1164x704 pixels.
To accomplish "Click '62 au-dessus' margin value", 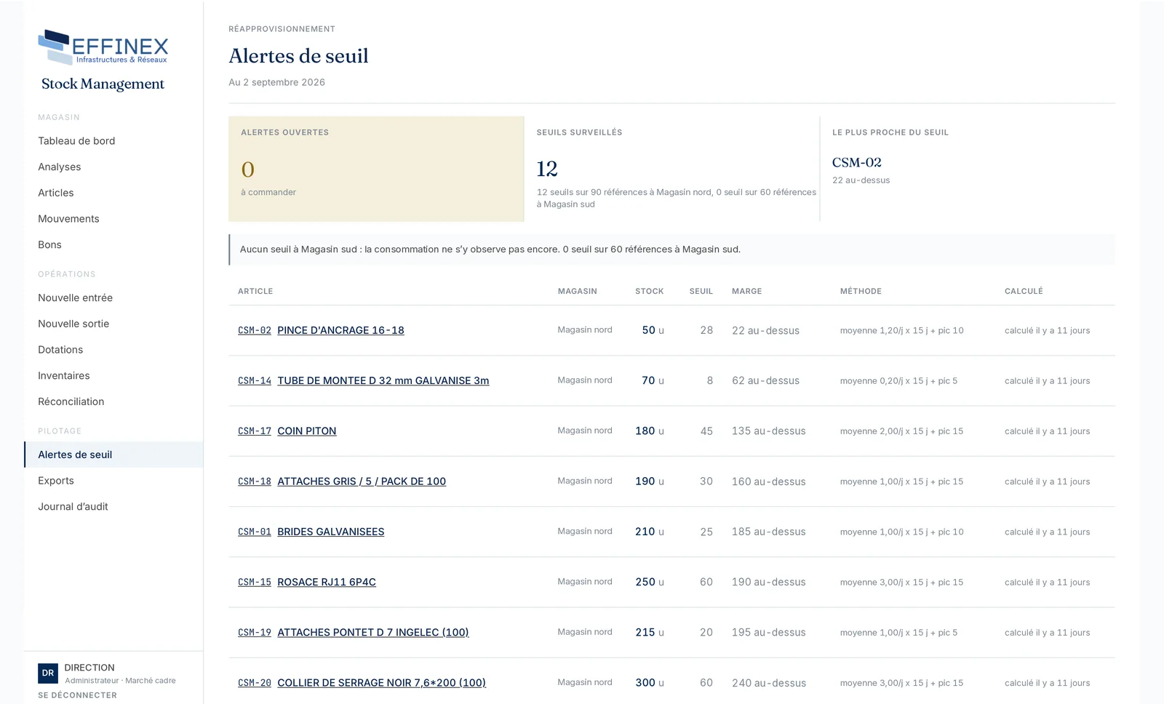I will coord(765,380).
